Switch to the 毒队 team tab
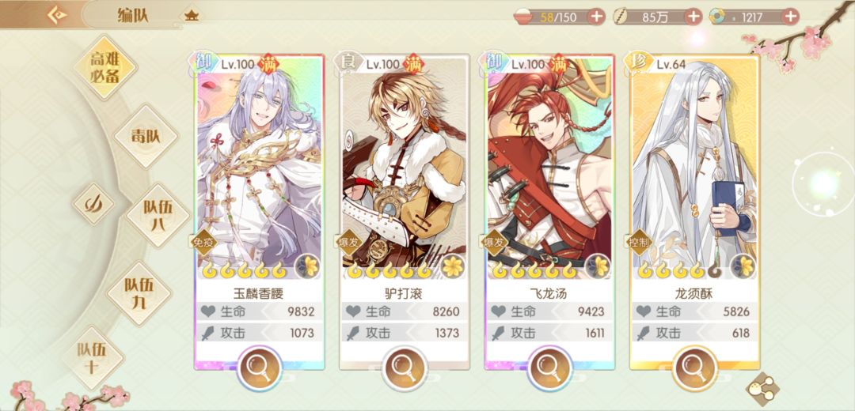This screenshot has width=855, height=411. (146, 135)
